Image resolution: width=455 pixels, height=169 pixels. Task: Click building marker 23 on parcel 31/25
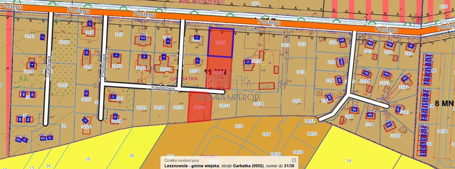[x=86, y=93]
